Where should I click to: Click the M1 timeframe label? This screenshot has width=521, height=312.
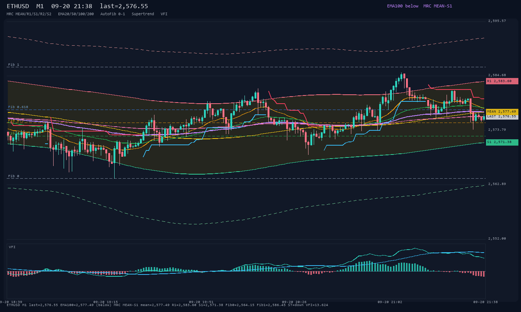coord(40,6)
